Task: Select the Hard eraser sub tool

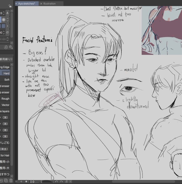Action: 5,73
